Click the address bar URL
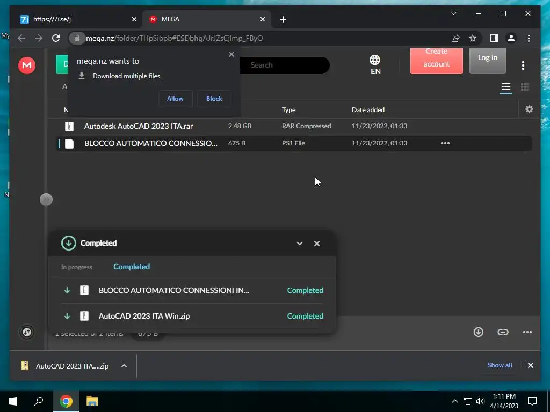 click(175, 38)
